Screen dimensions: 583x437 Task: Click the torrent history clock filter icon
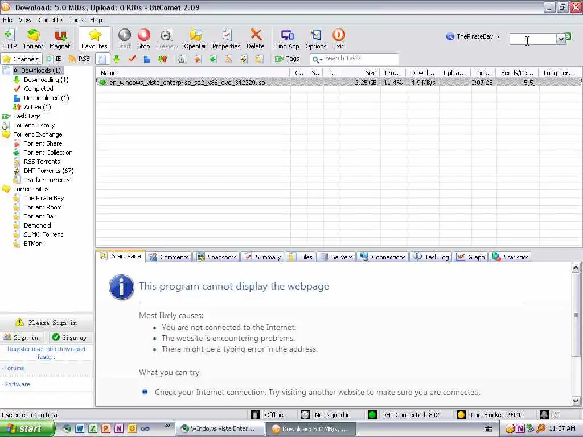coord(182,59)
